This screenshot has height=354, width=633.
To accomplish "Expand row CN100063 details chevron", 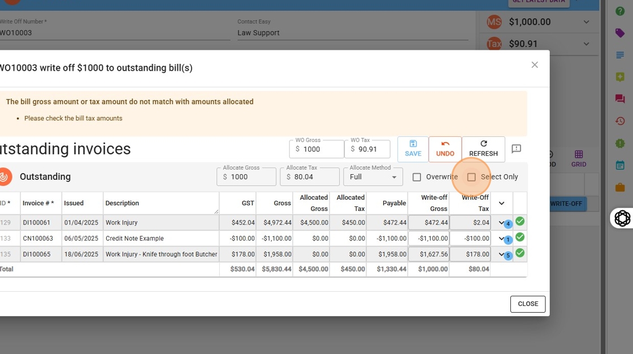I will (501, 239).
